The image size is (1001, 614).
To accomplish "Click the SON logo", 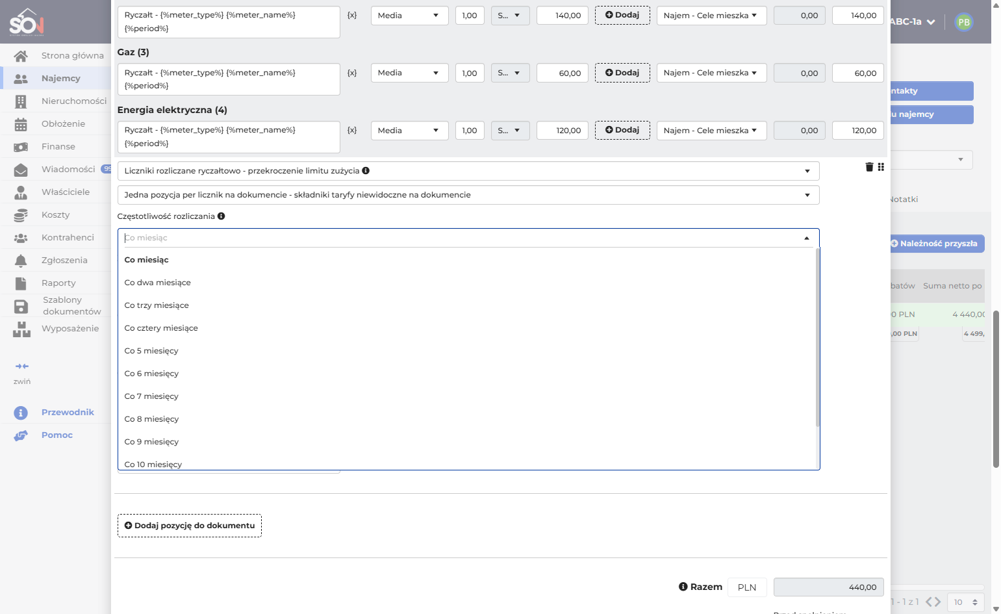I will [x=27, y=21].
